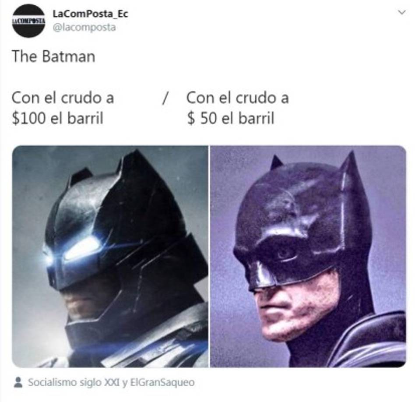Click the visible eye of right Batman
This screenshot has width=415, height=402.
click(285, 254)
